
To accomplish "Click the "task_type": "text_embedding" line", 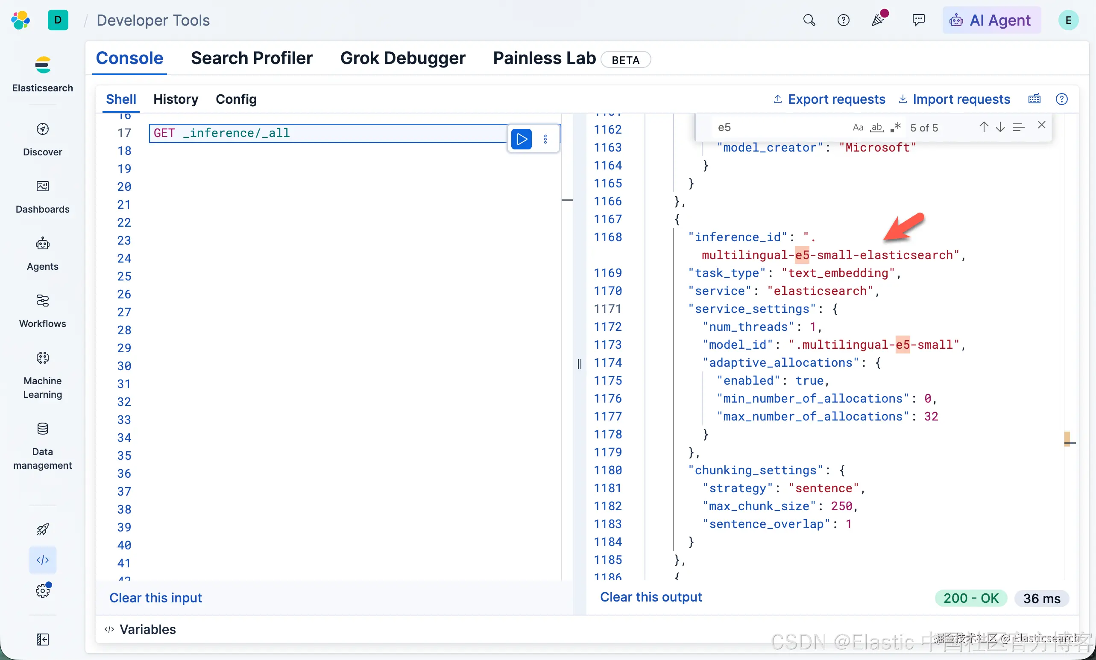I will [794, 273].
